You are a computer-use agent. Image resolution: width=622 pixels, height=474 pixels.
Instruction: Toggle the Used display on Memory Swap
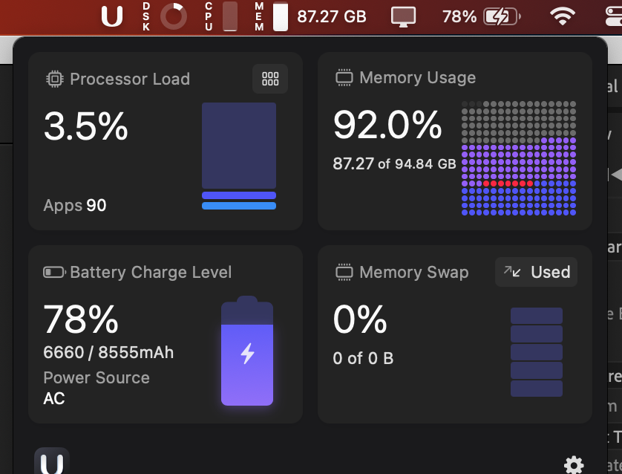click(536, 272)
